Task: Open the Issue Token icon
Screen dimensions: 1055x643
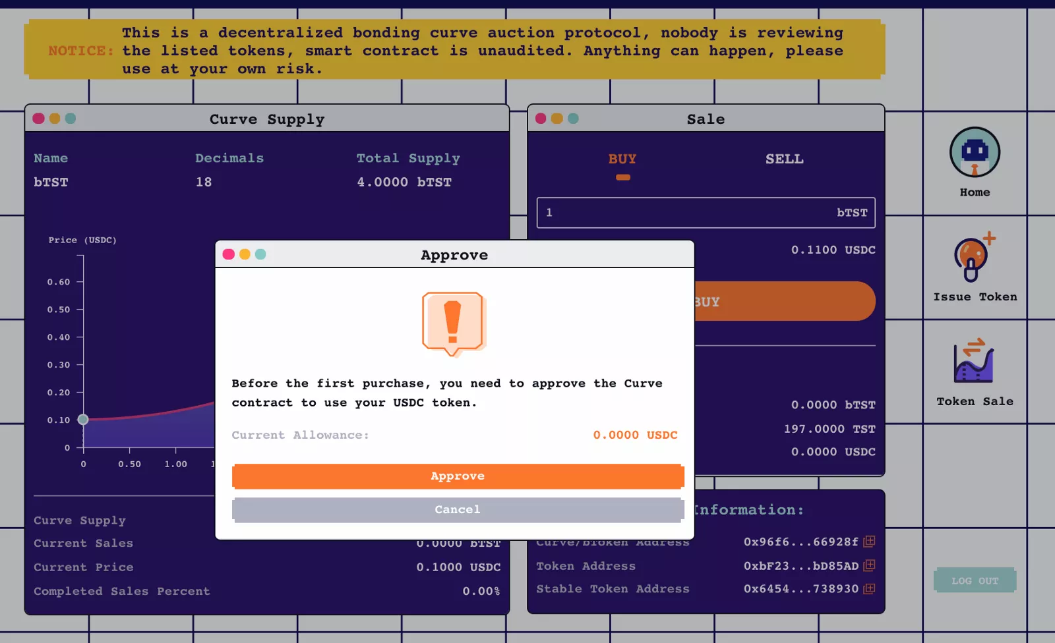Action: [x=975, y=257]
